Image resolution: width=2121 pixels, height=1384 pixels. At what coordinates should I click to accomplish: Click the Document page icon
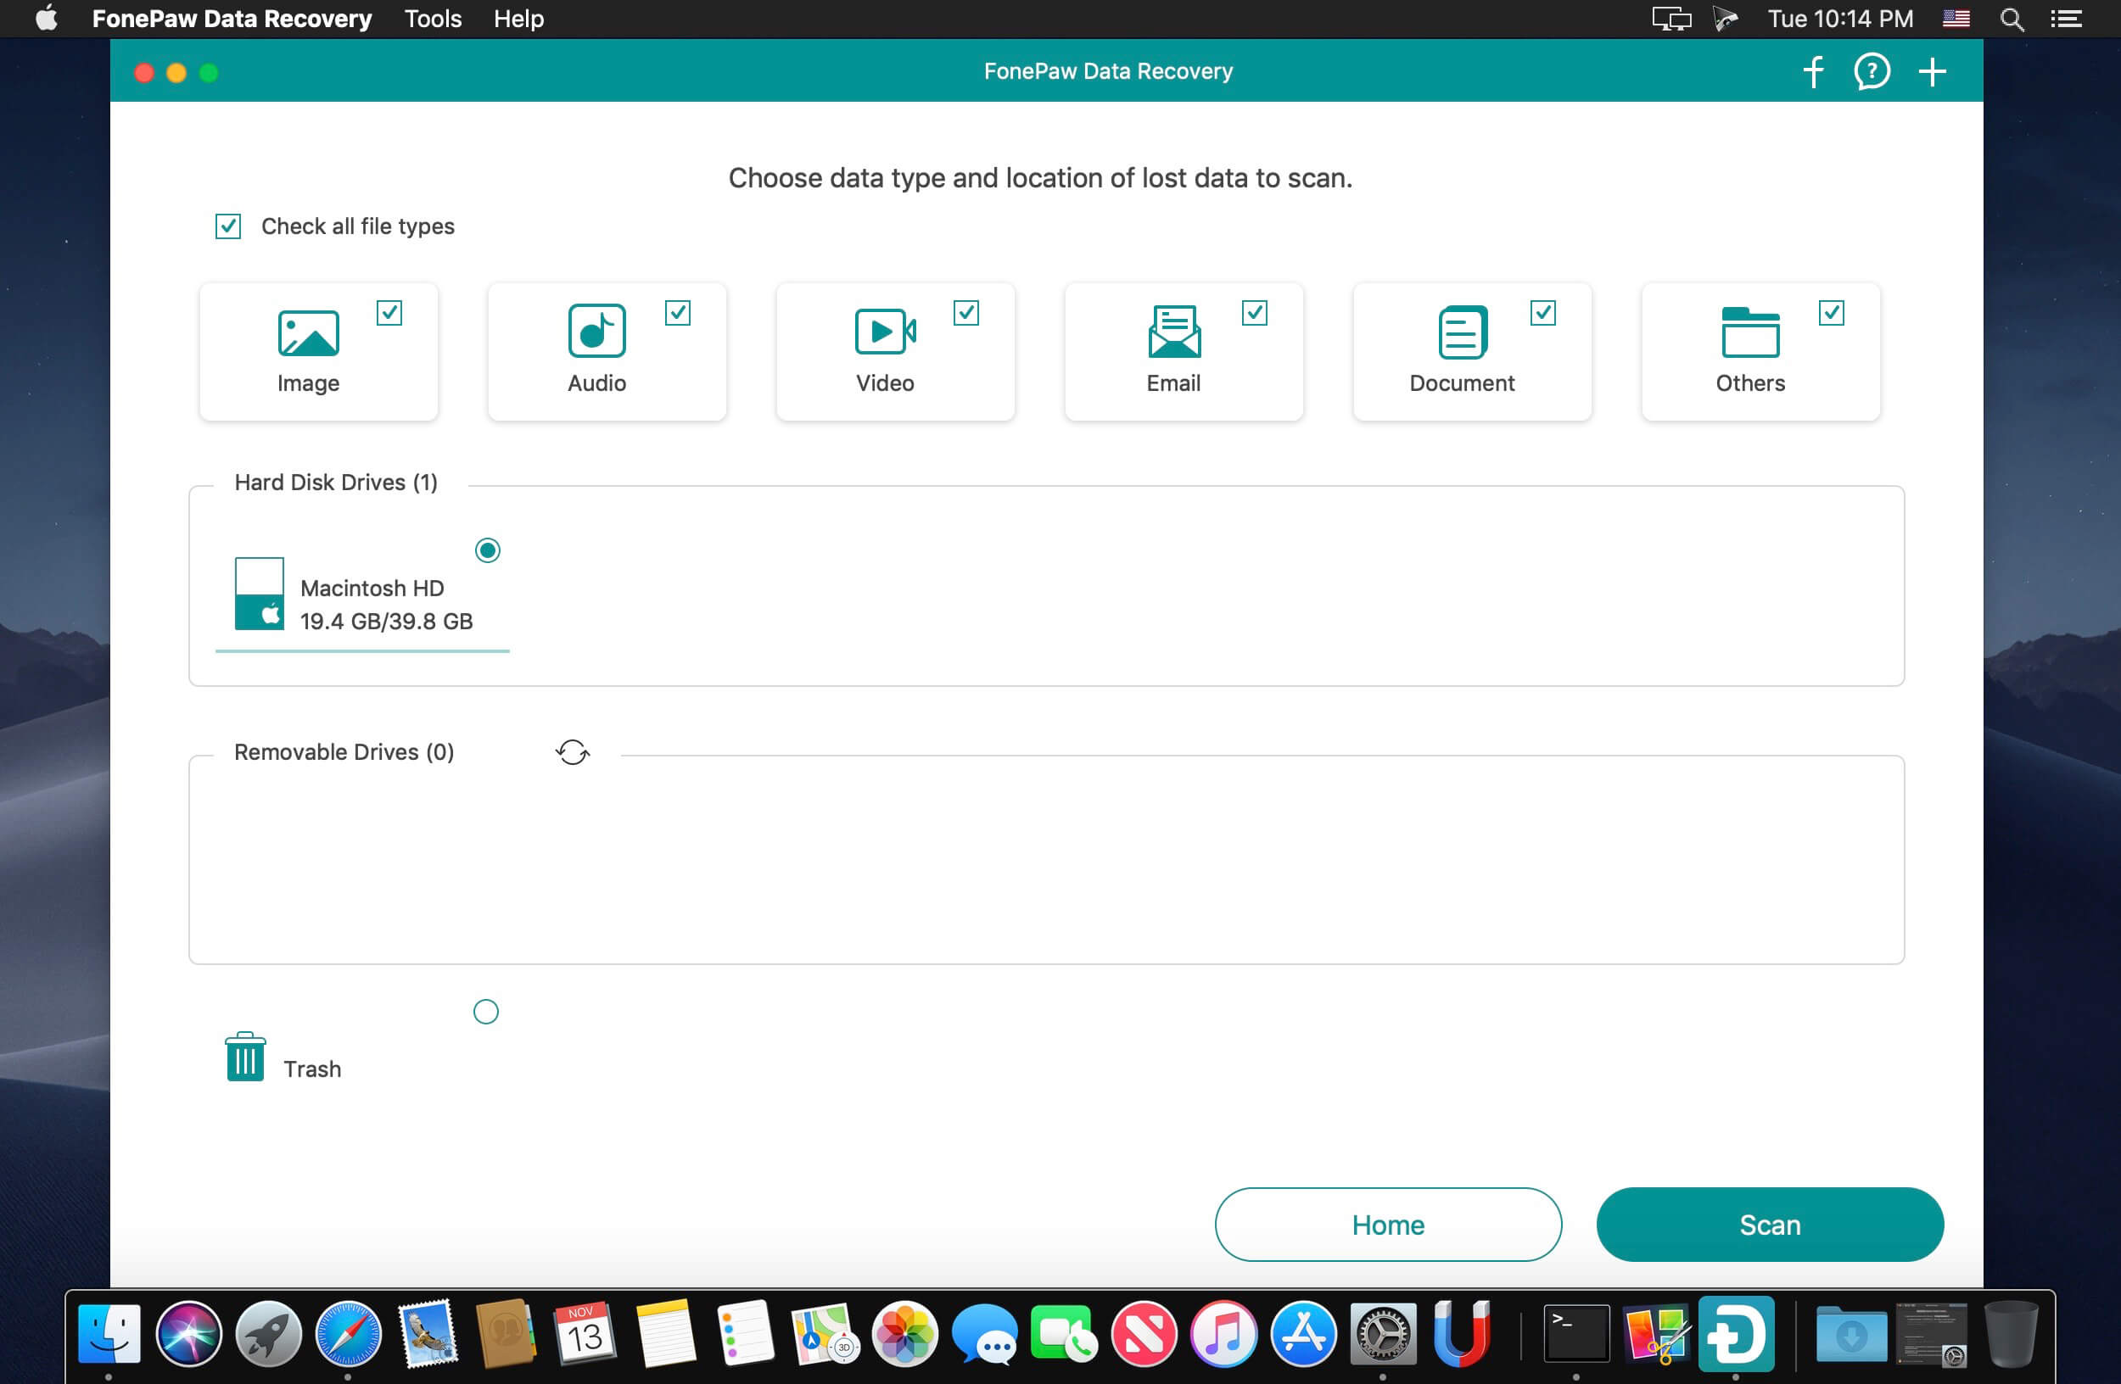(1462, 332)
